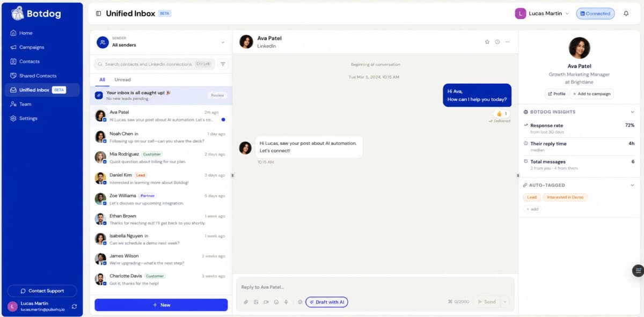Toggle the sidebar panel icon beside Unified Inbox
This screenshot has width=644, height=317.
point(98,13)
